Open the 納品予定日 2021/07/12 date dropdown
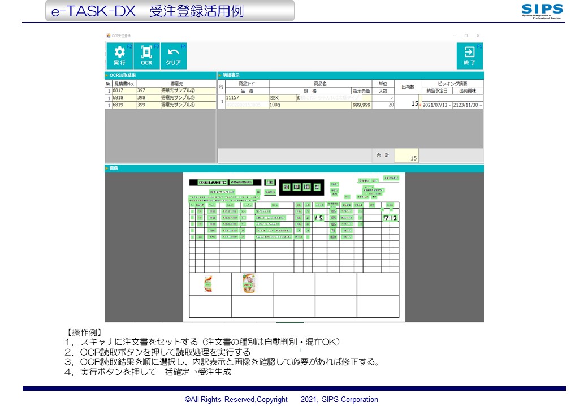588x406 pixels. 450,105
